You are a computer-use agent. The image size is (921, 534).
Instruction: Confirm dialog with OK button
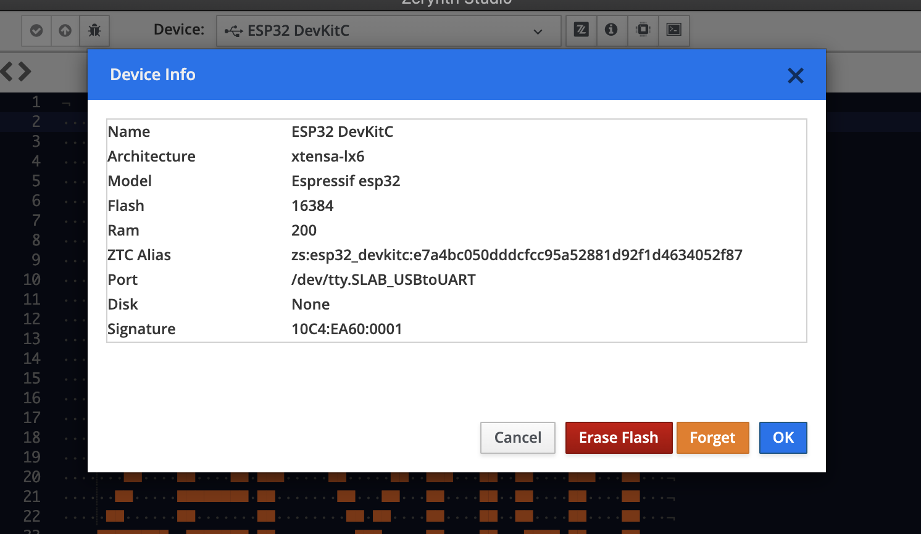tap(783, 438)
